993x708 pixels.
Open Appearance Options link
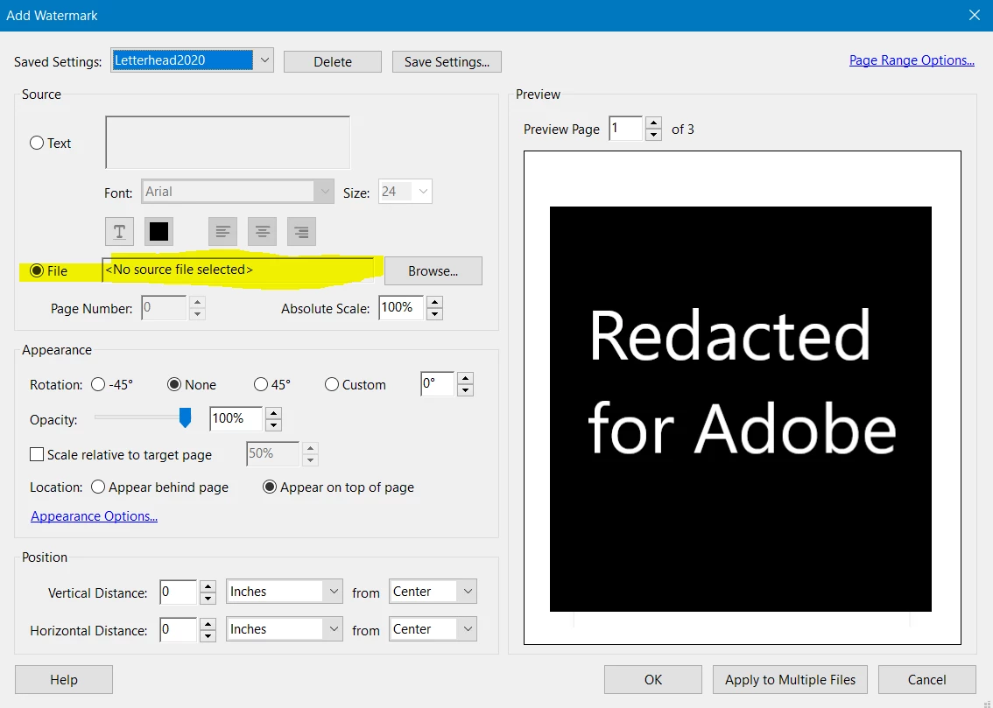[x=94, y=516]
